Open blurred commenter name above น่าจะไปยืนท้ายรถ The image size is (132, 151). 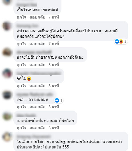point(34,52)
